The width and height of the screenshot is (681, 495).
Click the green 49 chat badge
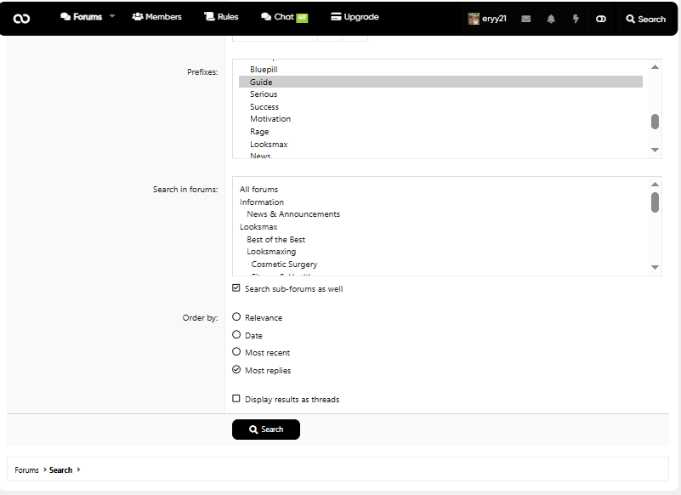(x=303, y=18)
